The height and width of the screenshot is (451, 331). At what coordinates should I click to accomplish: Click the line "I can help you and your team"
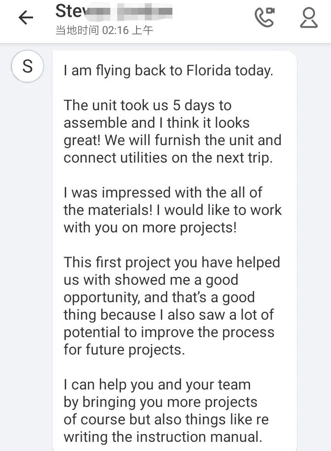pyautogui.click(x=157, y=384)
